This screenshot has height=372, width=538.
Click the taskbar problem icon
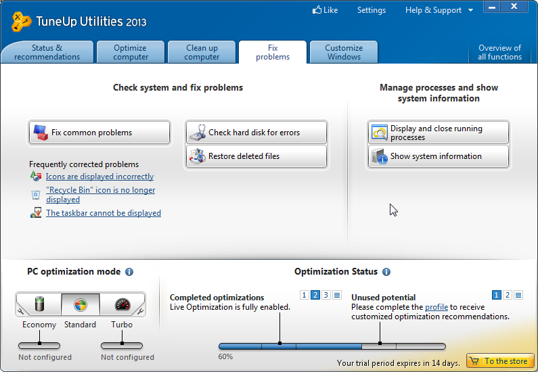click(36, 213)
